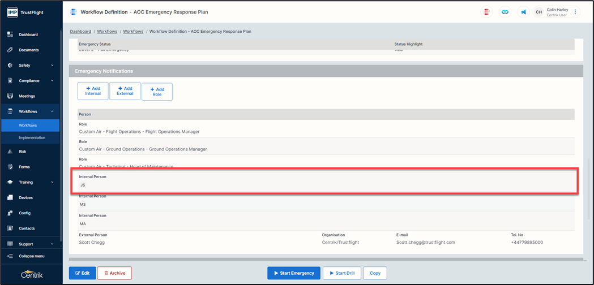
Task: Select Implementation submenu item
Action: pyautogui.click(x=32, y=137)
